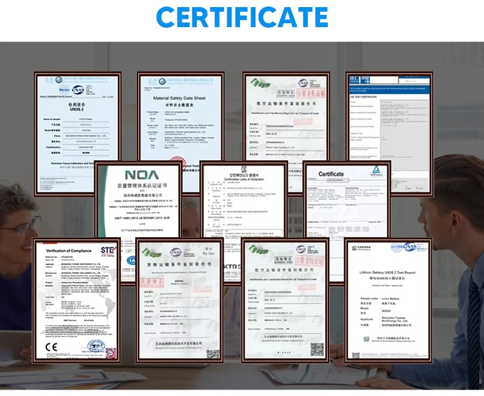
Task: Open the Lithium Battery UN38.3 Test Report
Action: tap(388, 300)
